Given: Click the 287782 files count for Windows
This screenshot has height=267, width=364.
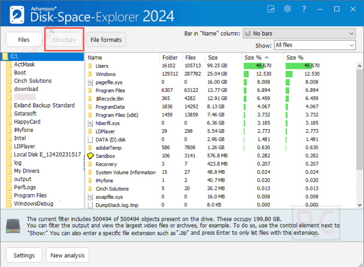Looking at the screenshot, I should pyautogui.click(x=193, y=74).
